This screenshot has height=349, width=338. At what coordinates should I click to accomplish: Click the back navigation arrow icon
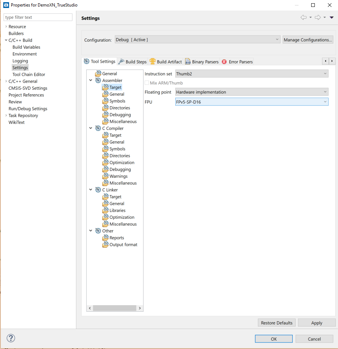pyautogui.click(x=304, y=17)
